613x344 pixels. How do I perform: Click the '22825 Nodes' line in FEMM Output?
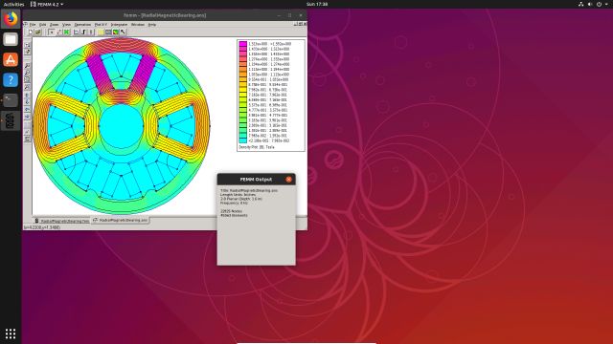(231, 211)
